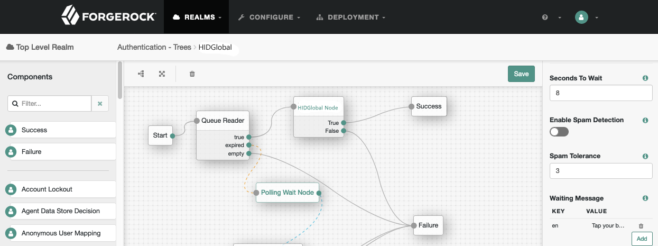Click Polling Wait Node output connector
Screen dimensions: 658x246
pyautogui.click(x=319, y=193)
